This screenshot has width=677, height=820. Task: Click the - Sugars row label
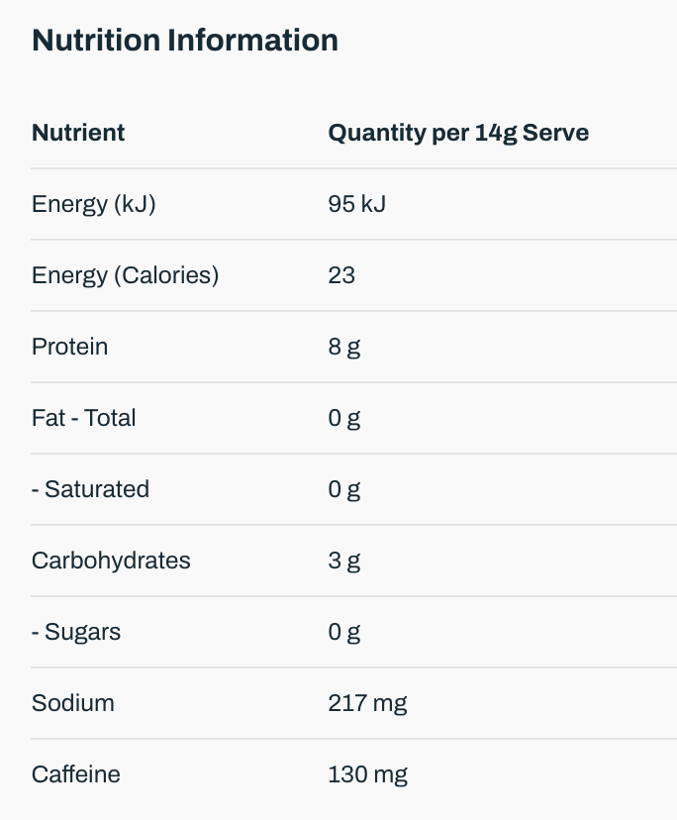pos(76,632)
